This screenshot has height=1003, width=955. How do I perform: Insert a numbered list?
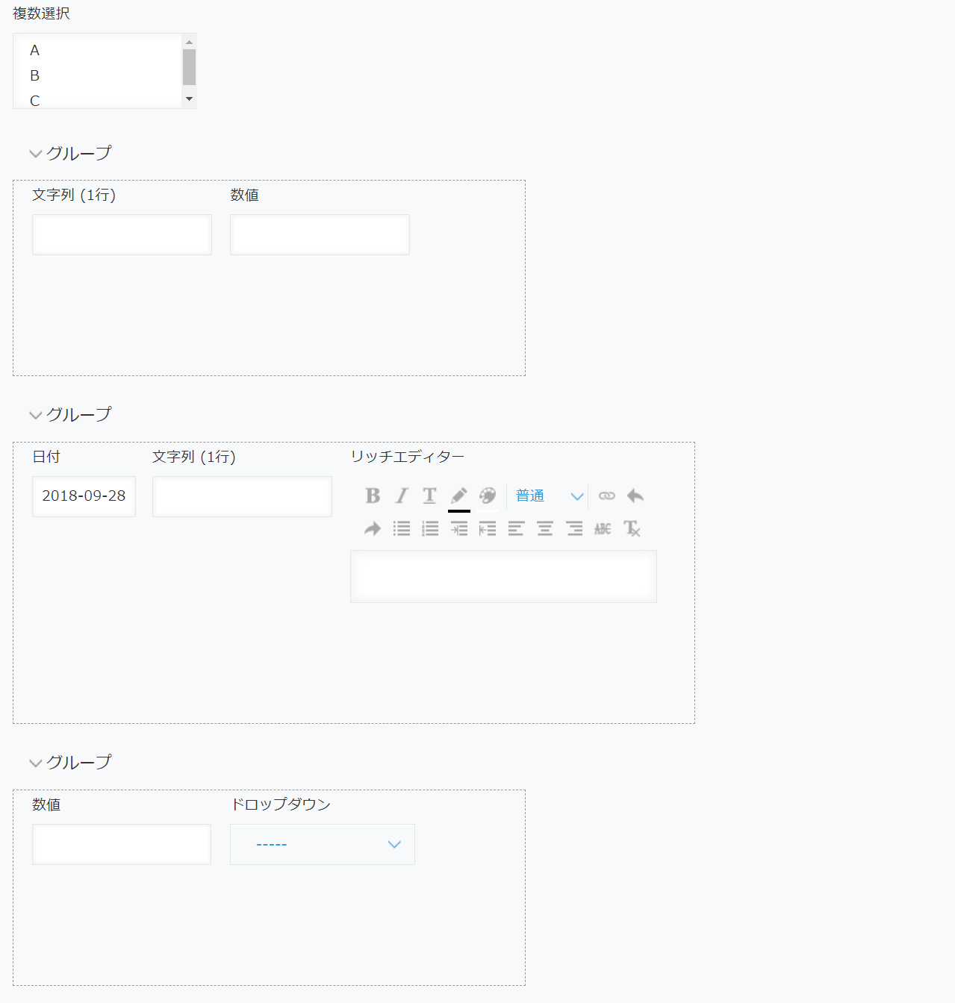click(x=430, y=529)
